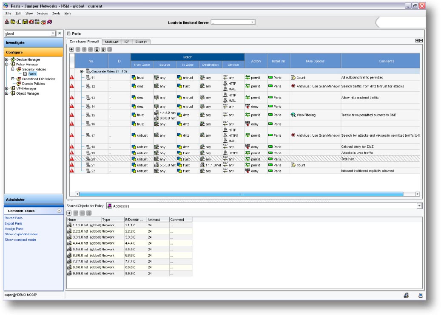
Task: Open the global domain dropdown
Action: click(53, 34)
